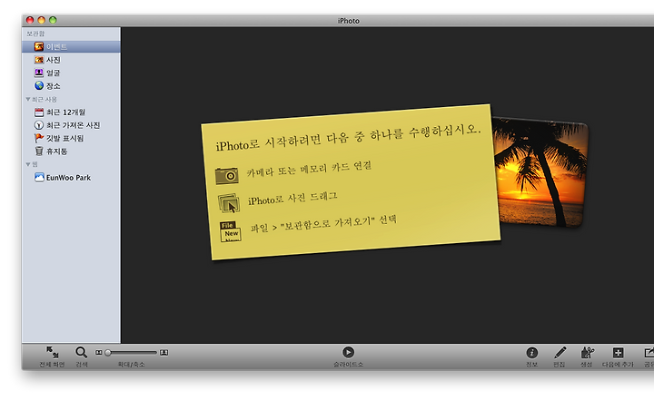Click the 보관함 section header text

click(x=35, y=34)
